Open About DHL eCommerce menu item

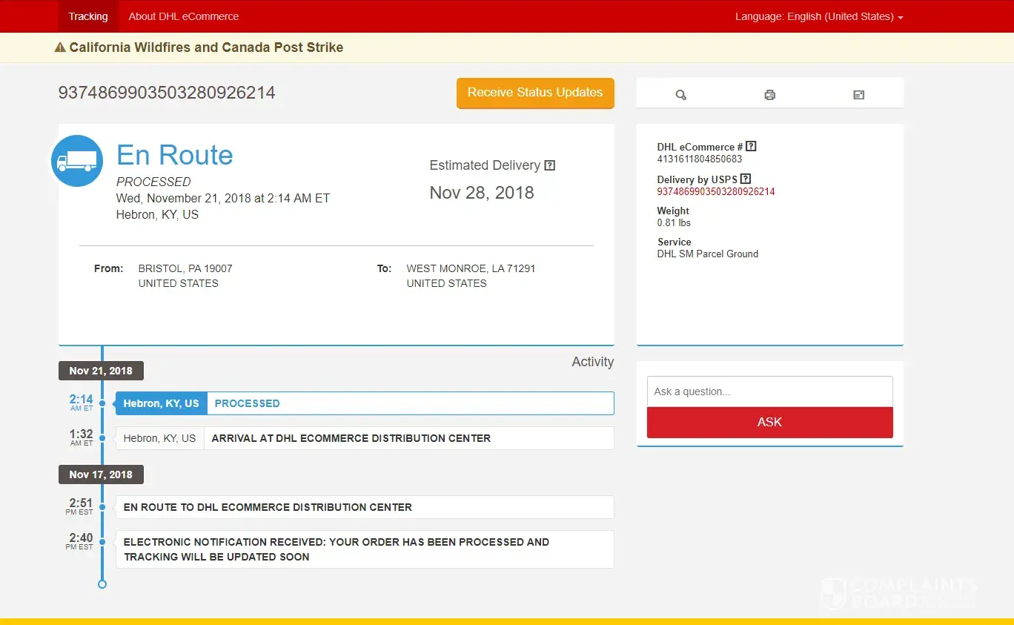tap(183, 16)
